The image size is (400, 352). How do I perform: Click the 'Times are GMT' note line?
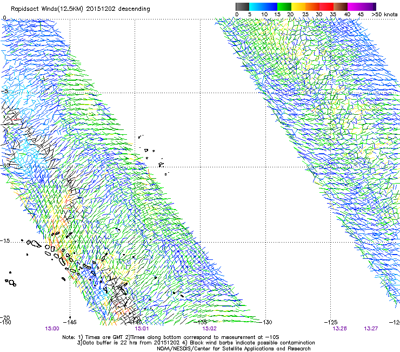[x=171, y=337]
